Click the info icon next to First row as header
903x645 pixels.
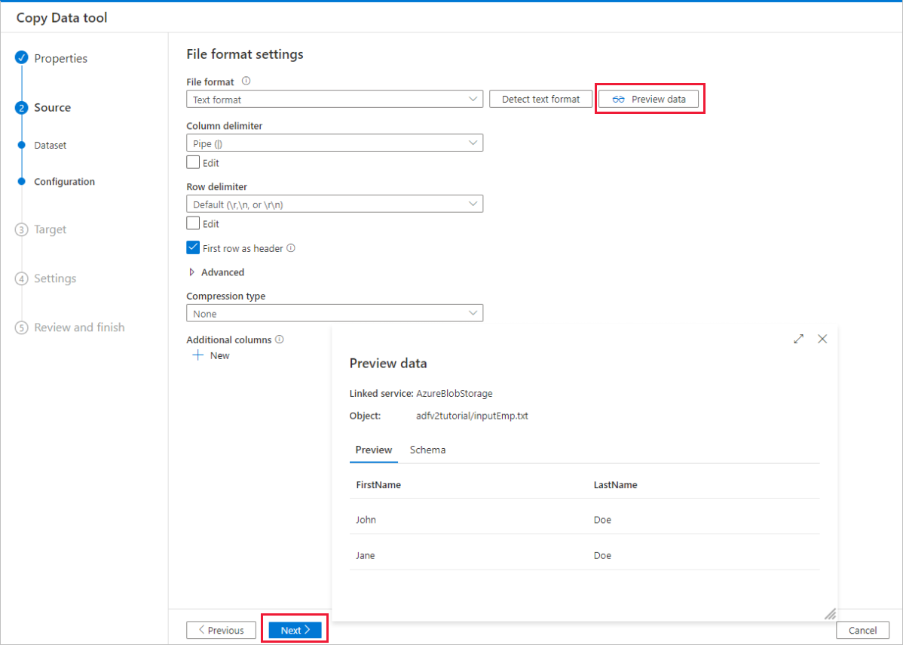click(292, 247)
